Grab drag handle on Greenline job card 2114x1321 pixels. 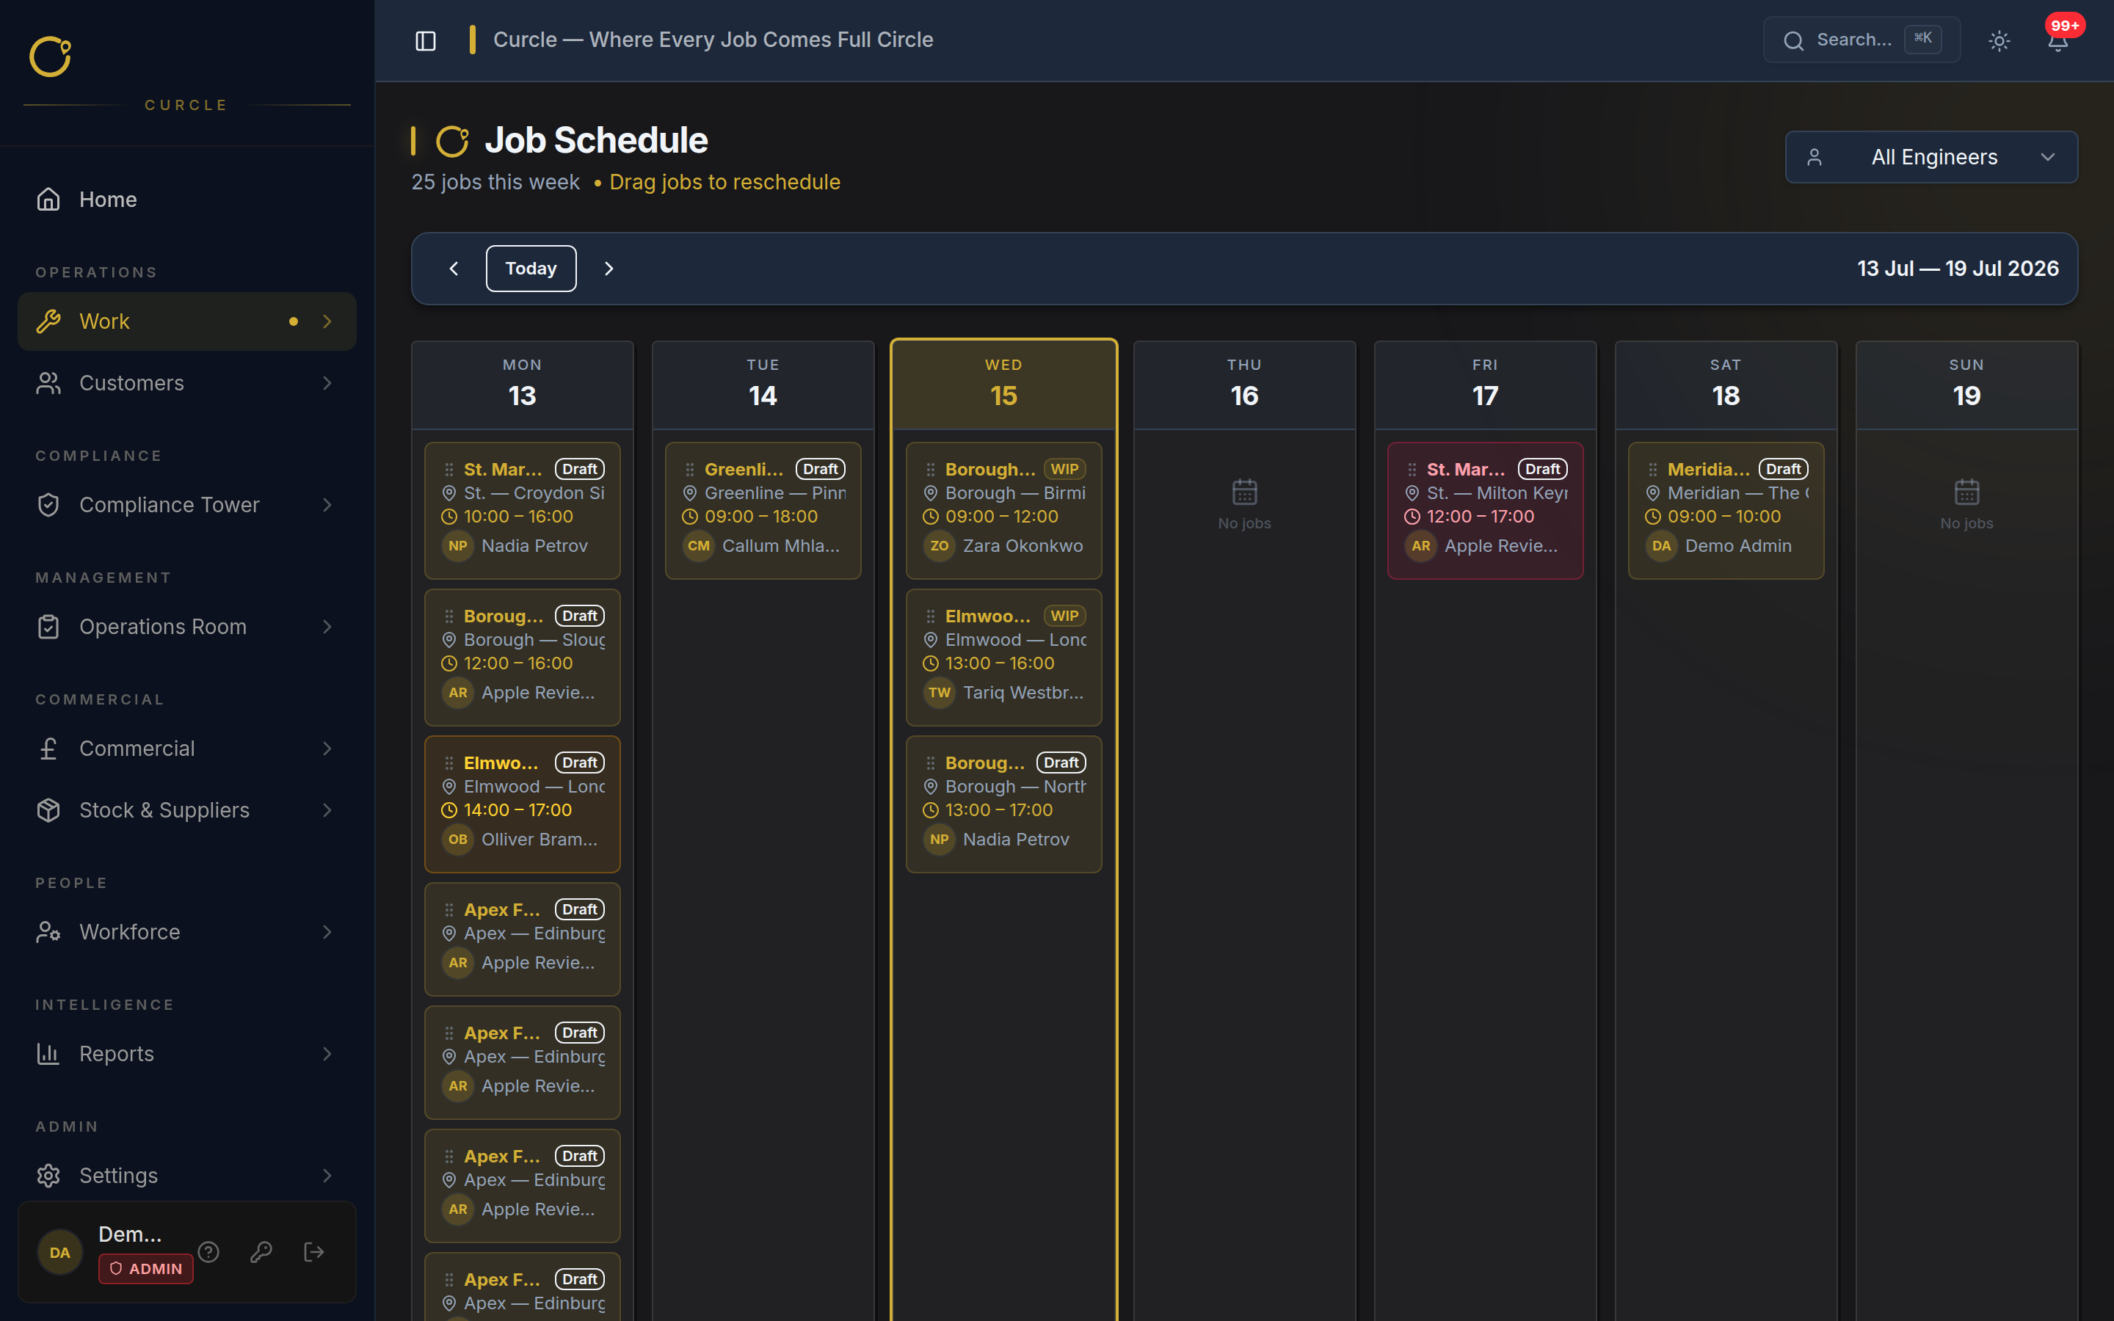coord(689,469)
